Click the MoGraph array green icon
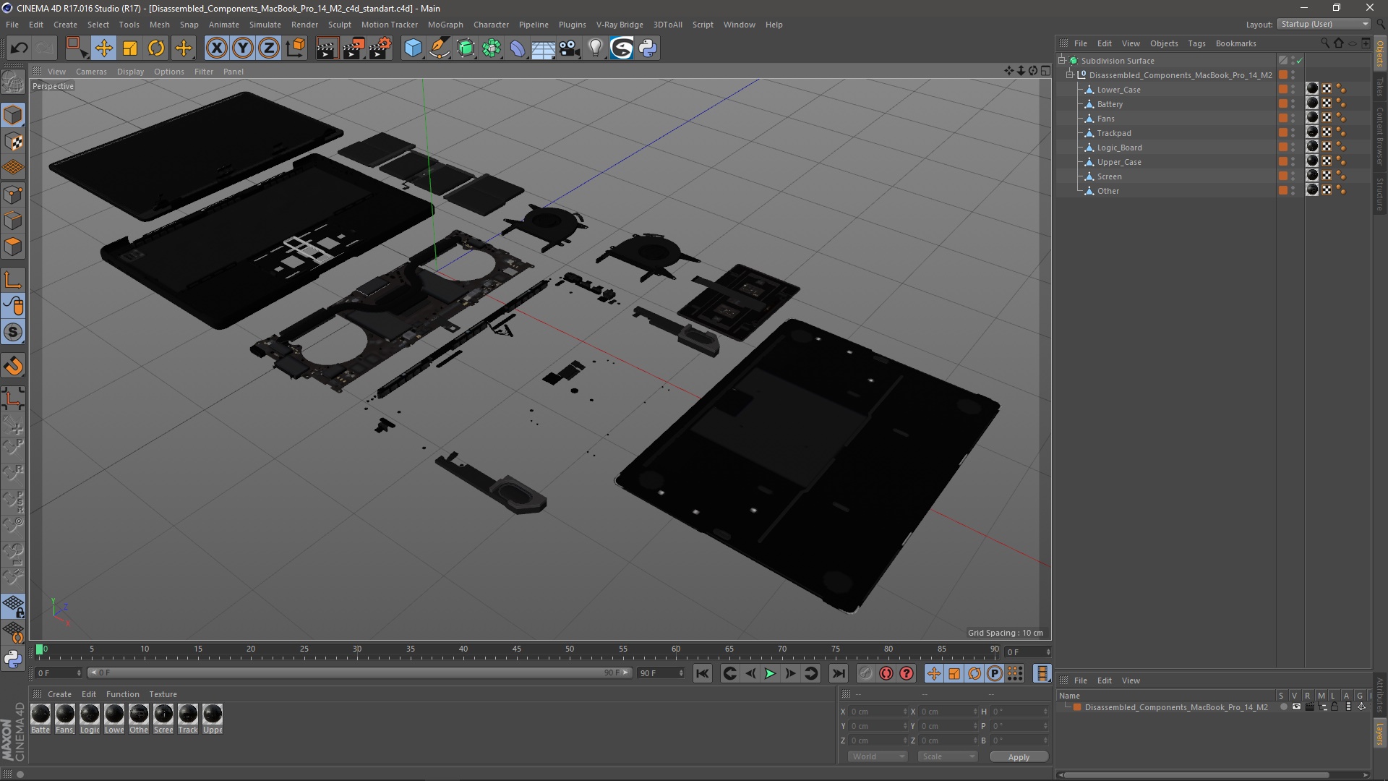 (x=492, y=48)
